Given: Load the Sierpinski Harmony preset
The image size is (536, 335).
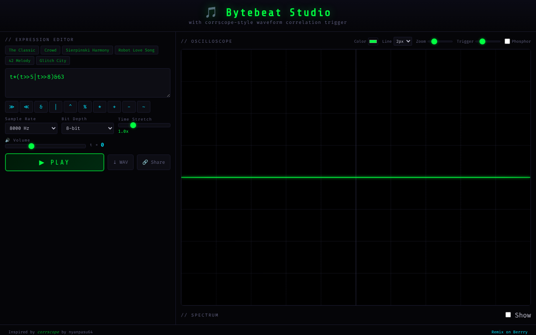Looking at the screenshot, I should tap(88, 50).
